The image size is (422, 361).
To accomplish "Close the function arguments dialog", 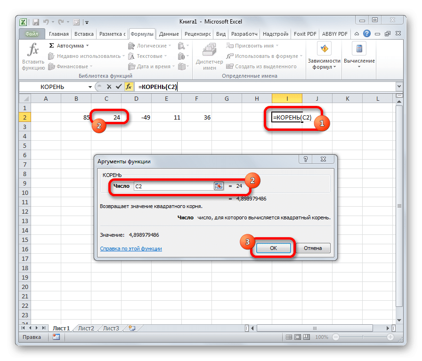I will pos(323,159).
